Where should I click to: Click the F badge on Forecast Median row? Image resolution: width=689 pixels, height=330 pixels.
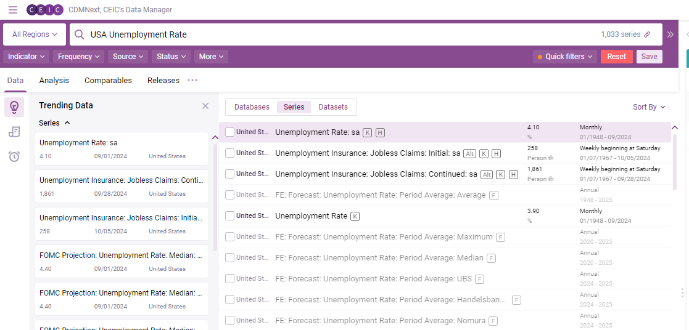point(491,258)
